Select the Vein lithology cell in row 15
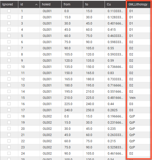Viewport: 152px width, 160px height. tap(138, 98)
